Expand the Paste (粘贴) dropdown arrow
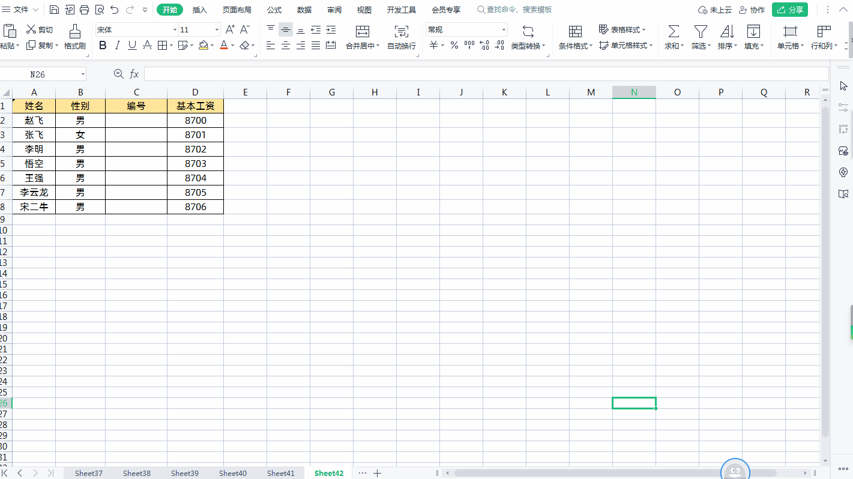Image resolution: width=853 pixels, height=479 pixels. click(x=18, y=46)
